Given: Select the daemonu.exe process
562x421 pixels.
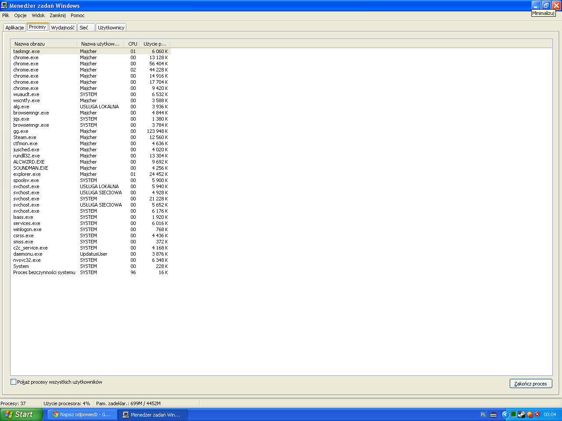Looking at the screenshot, I should [90, 254].
